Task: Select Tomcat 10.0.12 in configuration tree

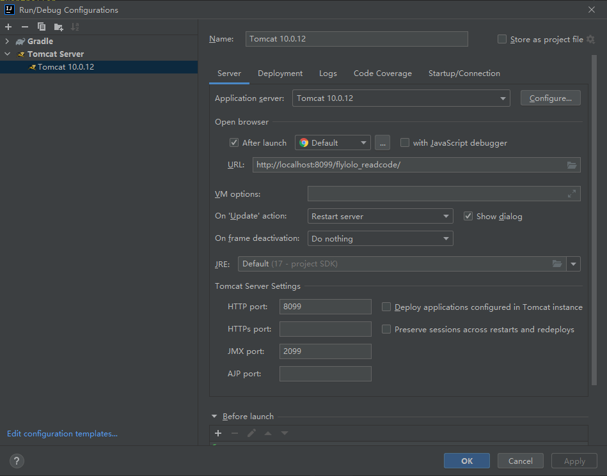Action: pos(99,67)
